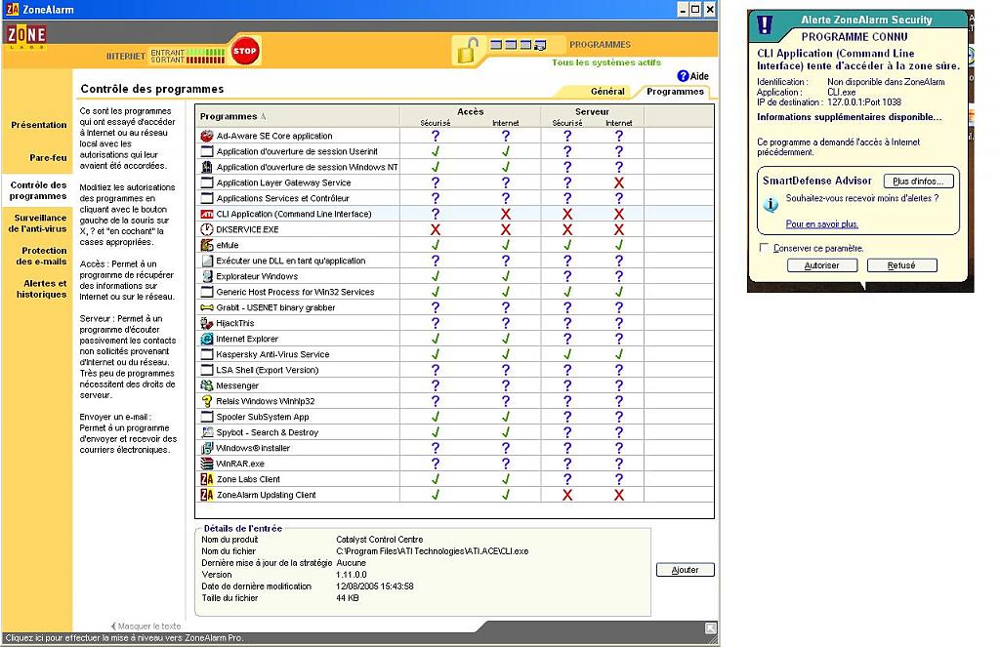Click the Explorateur Windows icon
The width and height of the screenshot is (1000, 647).
207,276
